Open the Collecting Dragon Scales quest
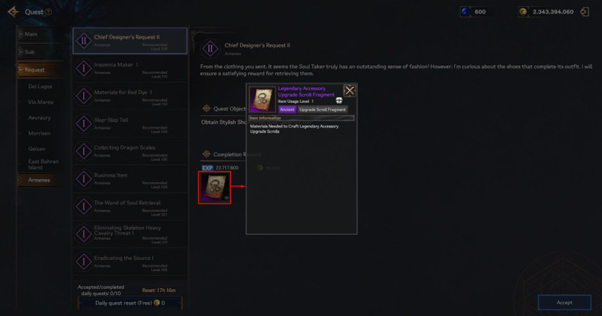This screenshot has height=316, width=602. coord(130,151)
